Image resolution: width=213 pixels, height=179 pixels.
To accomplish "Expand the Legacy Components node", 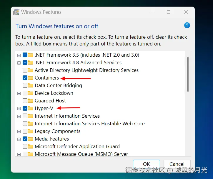I will 19,131.
